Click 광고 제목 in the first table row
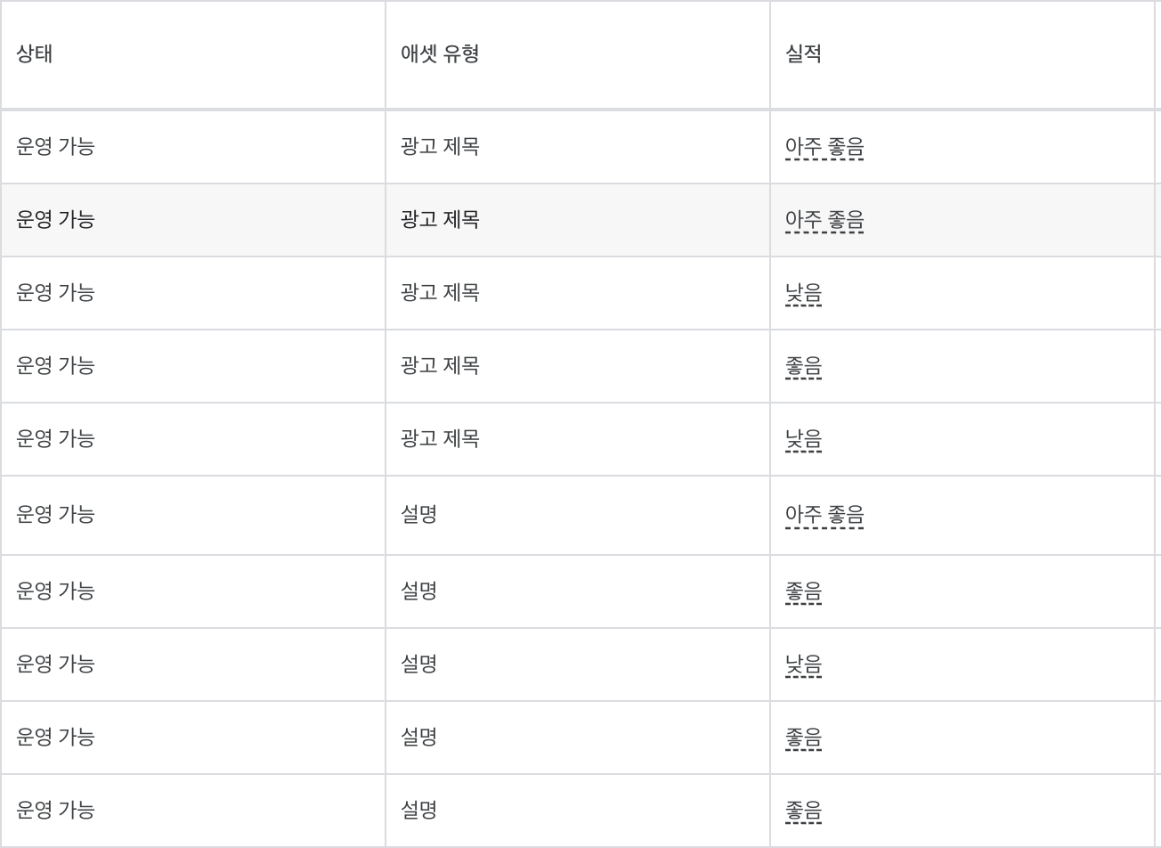The width and height of the screenshot is (1161, 848). [440, 146]
